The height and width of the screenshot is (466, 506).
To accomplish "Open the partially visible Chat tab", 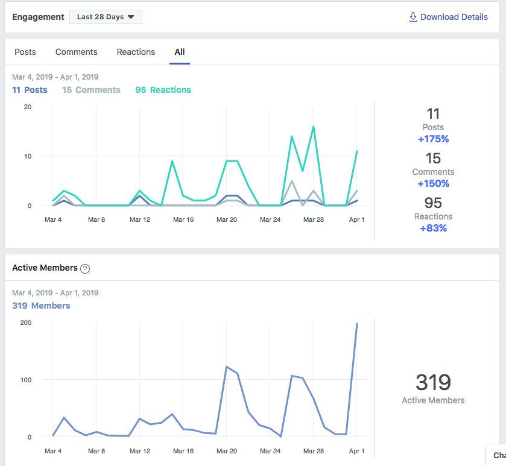I will pyautogui.click(x=498, y=455).
